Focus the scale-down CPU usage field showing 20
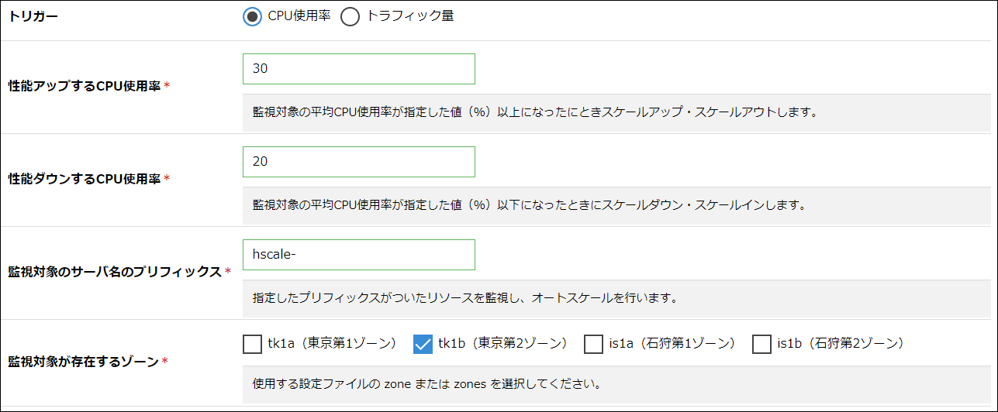 (358, 162)
